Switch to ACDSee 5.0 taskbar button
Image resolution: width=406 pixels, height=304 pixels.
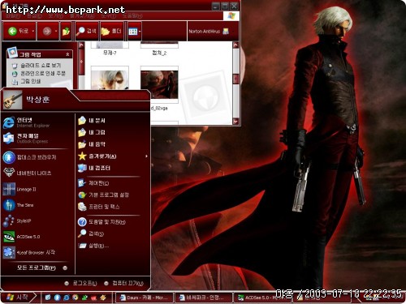[x=261, y=298]
